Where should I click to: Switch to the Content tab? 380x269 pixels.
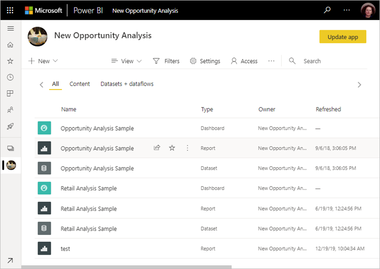pyautogui.click(x=80, y=84)
